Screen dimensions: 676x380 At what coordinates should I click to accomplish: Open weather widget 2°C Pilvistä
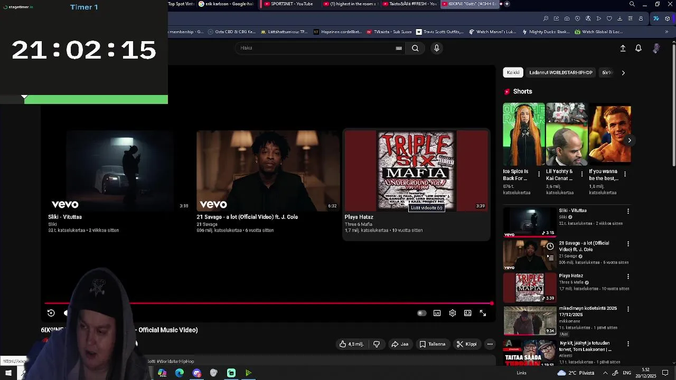[576, 373]
